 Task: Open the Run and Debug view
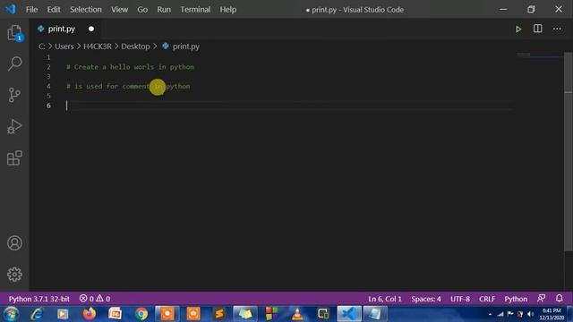point(14,126)
